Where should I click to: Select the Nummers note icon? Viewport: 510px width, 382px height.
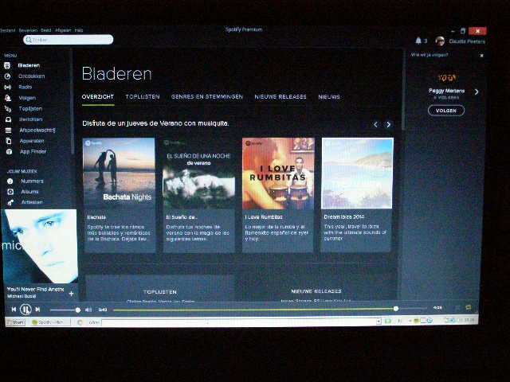pos(10,181)
